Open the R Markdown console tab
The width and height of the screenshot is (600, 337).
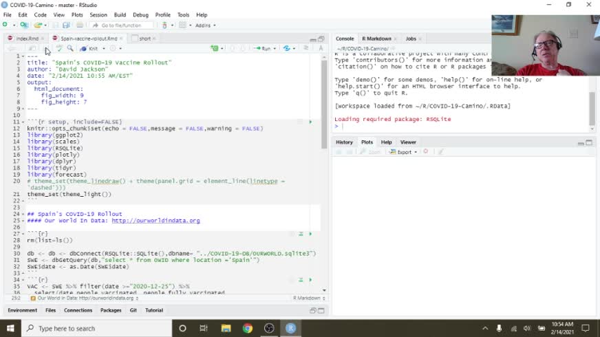click(376, 39)
